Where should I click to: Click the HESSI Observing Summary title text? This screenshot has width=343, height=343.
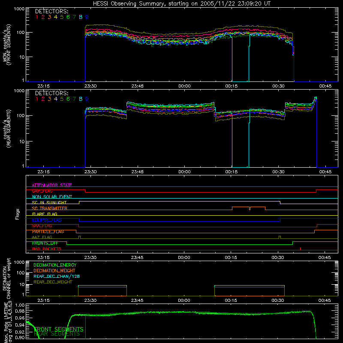[x=182, y=4]
